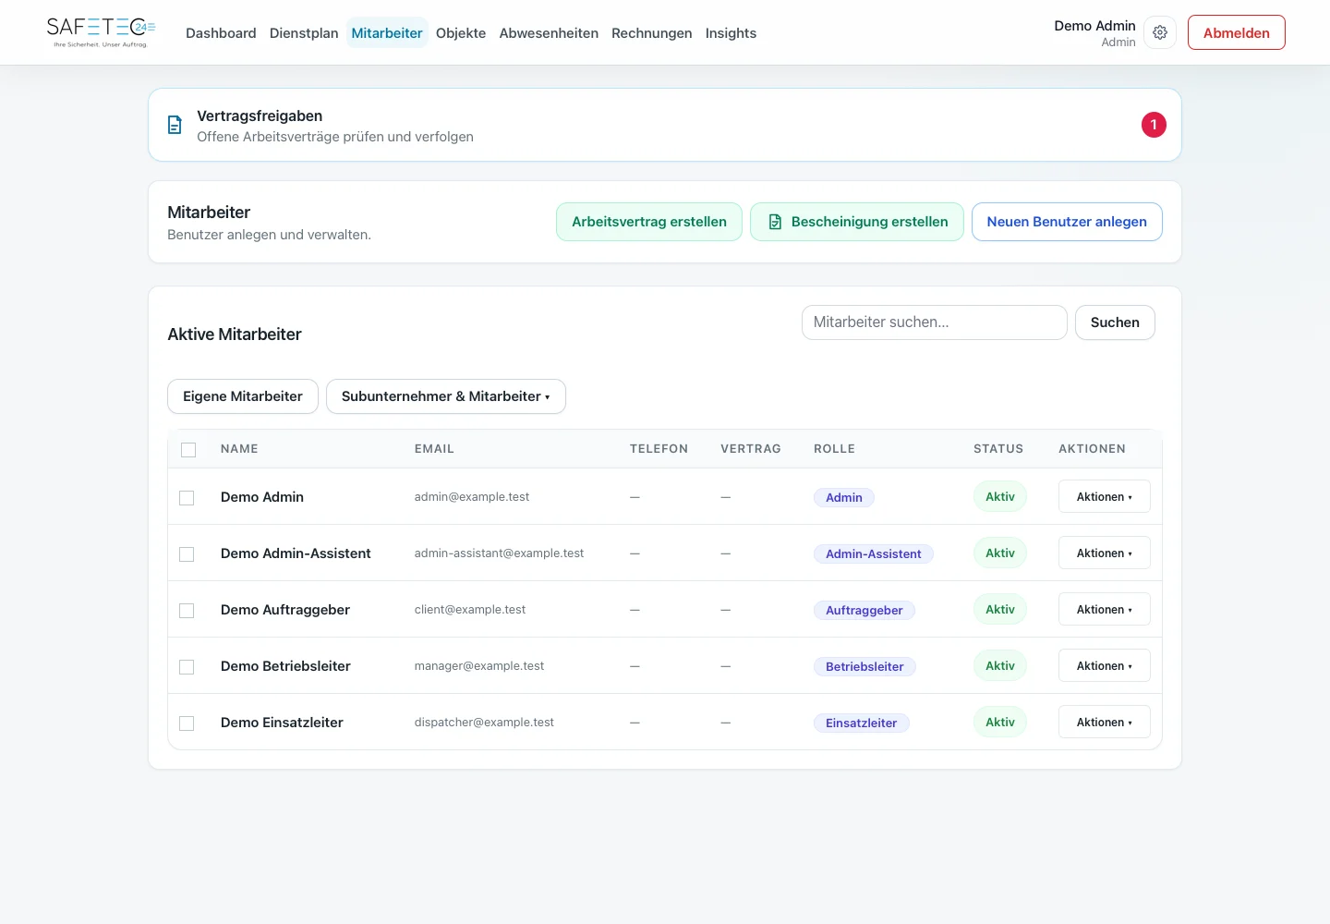Click the Aktiv status for Demo Auftraggeber
Screen dimensions: 1330x924
tap(1000, 609)
